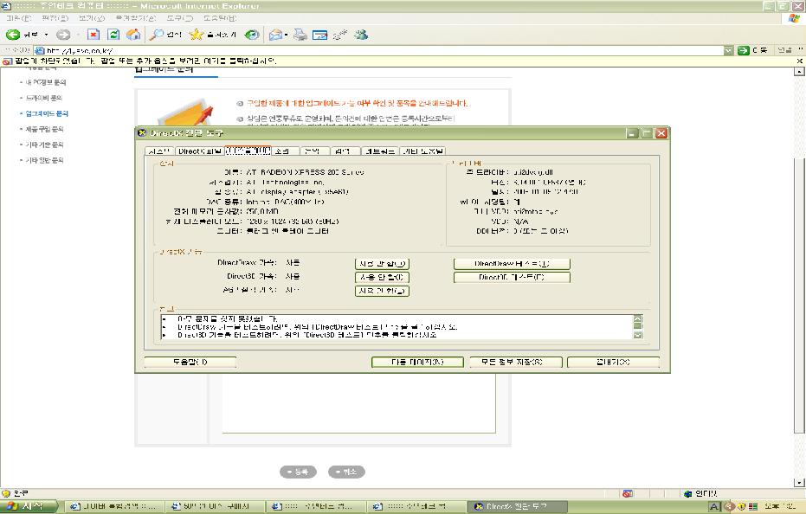Disable Direct3D acceleration with its 사용 안 함 button

382,277
